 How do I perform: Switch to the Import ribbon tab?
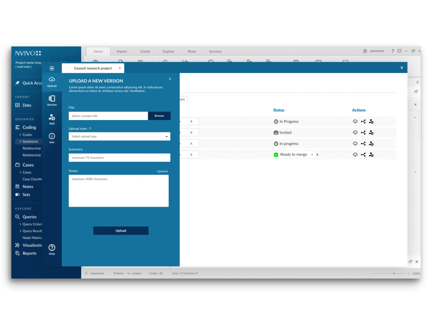pyautogui.click(x=121, y=52)
